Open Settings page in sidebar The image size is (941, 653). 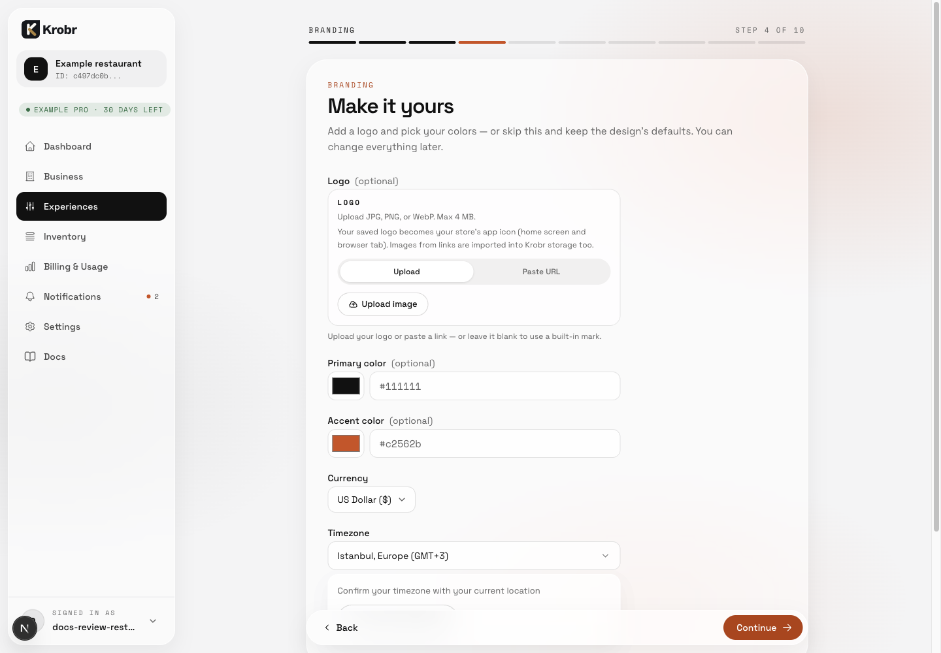(91, 326)
